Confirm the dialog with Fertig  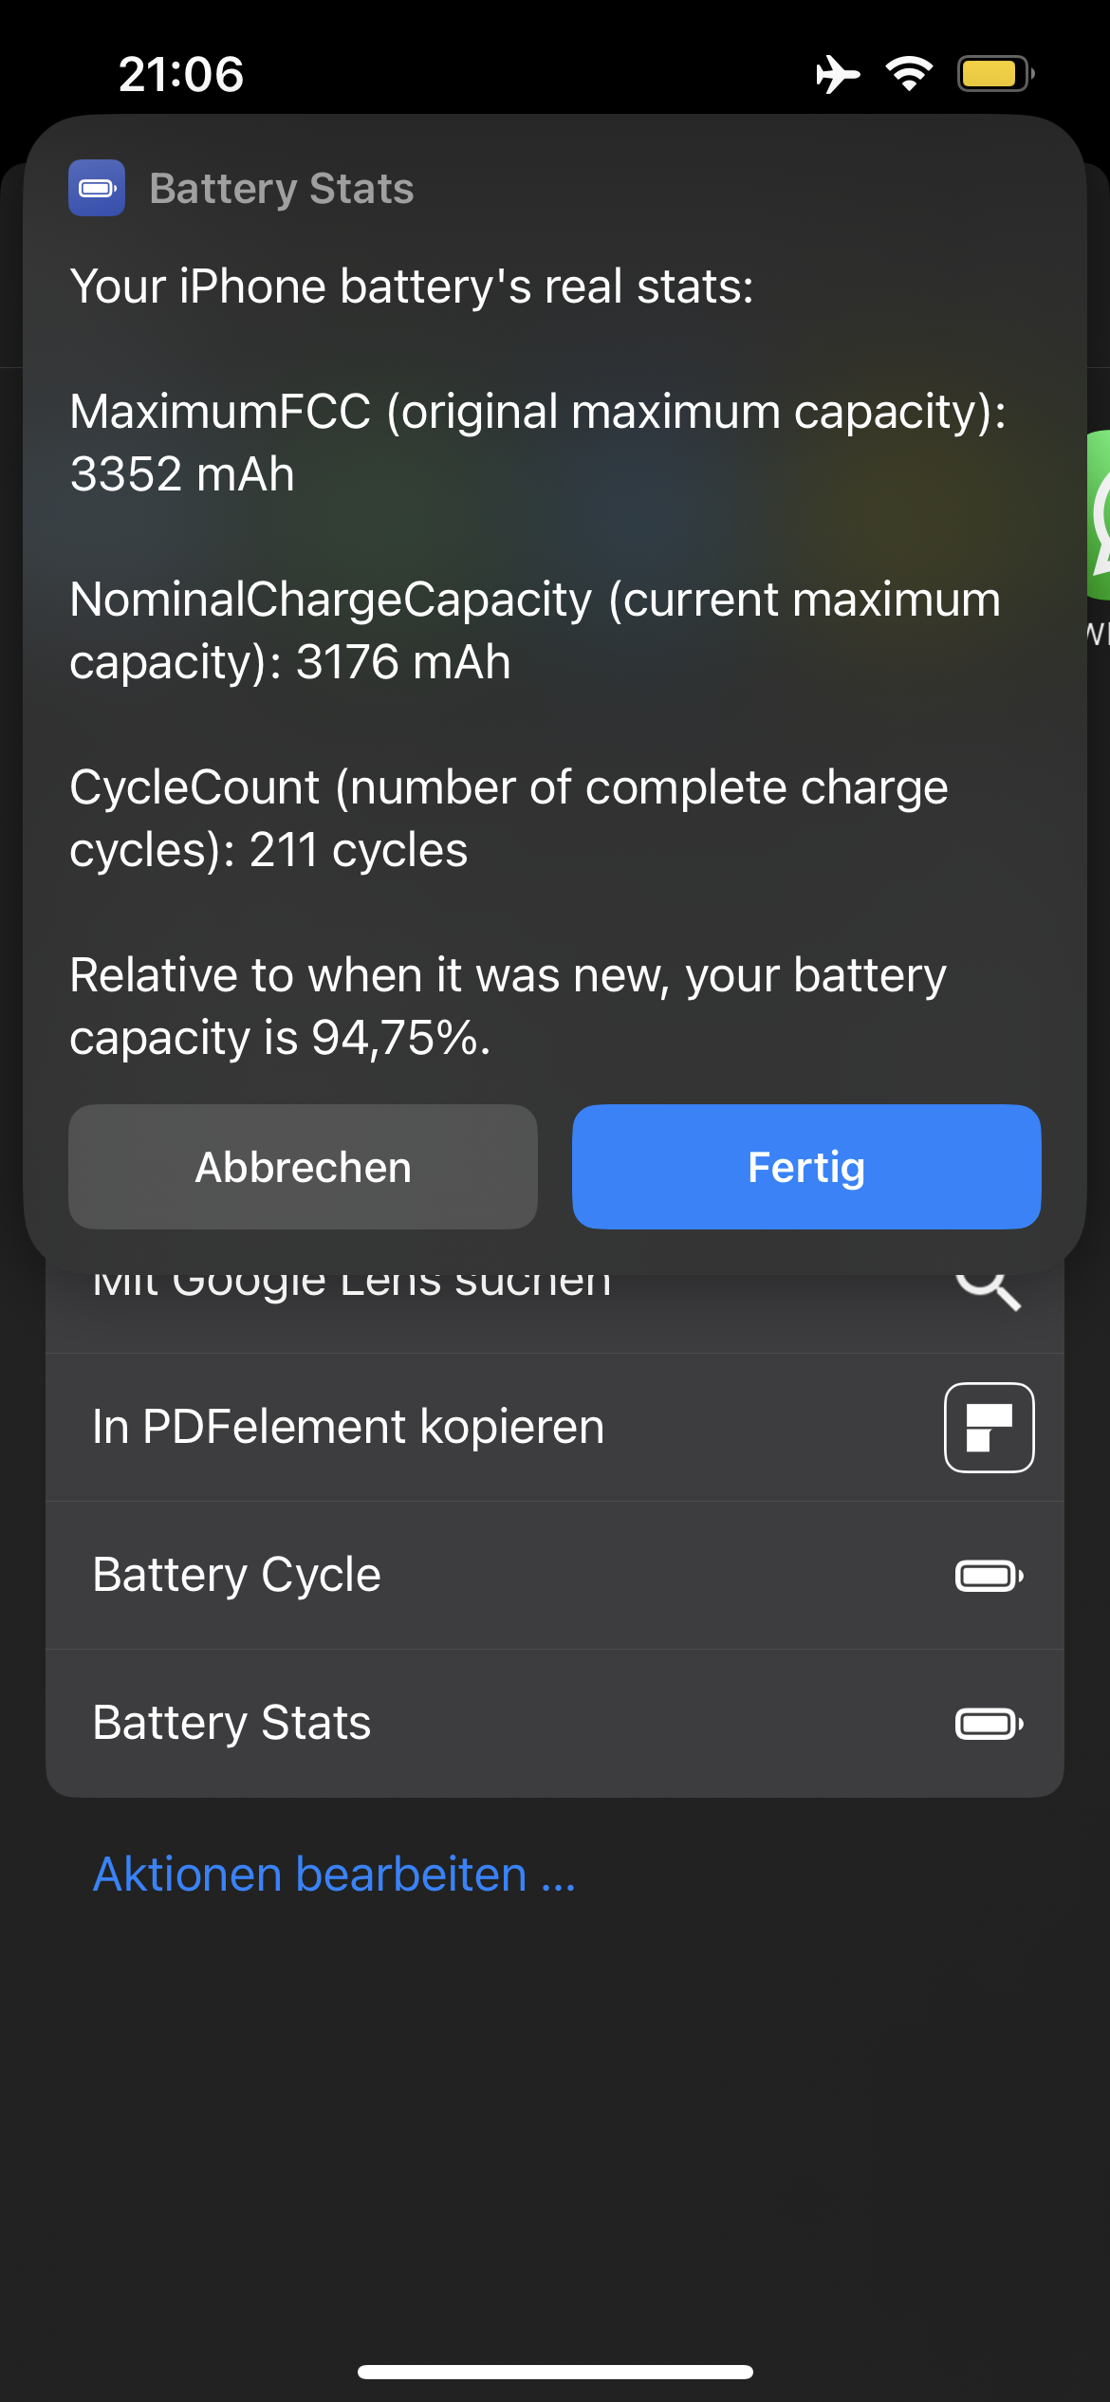point(806,1167)
